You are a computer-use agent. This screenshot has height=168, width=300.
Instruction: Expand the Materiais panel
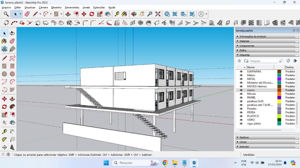pos(244,41)
